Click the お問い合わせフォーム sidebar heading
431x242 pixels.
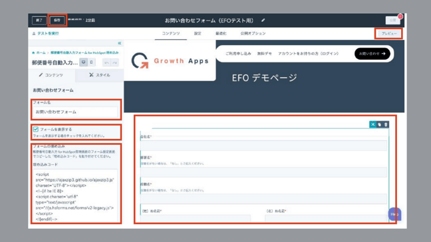[x=53, y=90]
